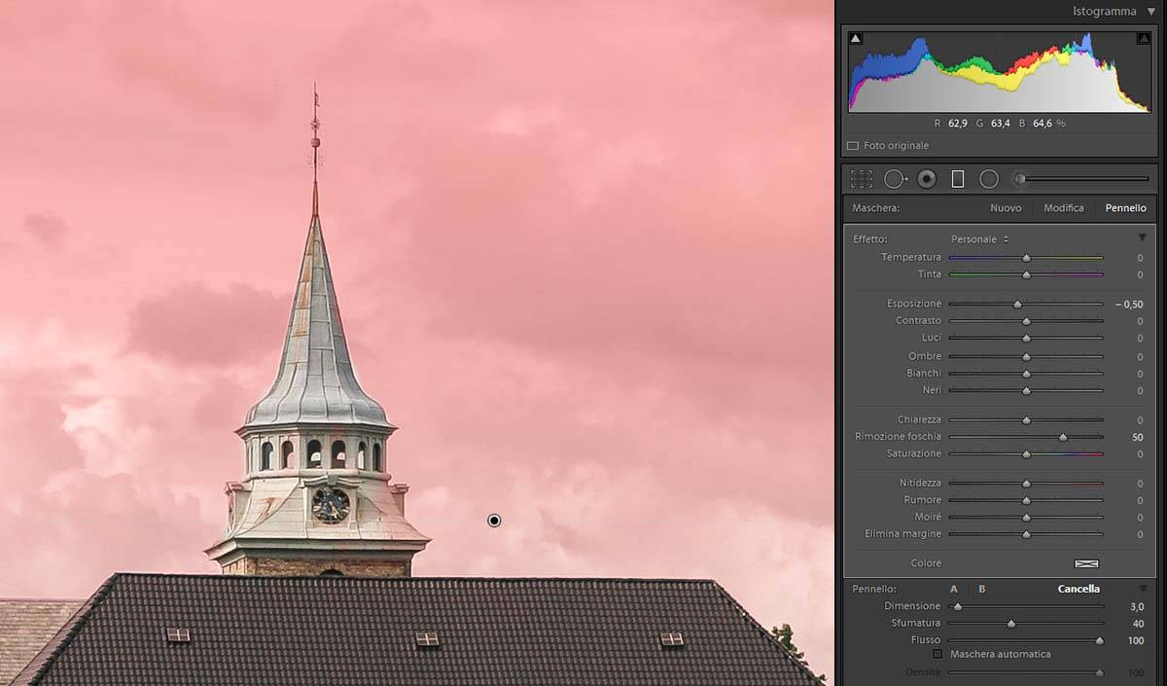Viewport: 1167px width, 686px height.
Task: Switch mask mode to Nuovo
Action: pyautogui.click(x=1006, y=208)
